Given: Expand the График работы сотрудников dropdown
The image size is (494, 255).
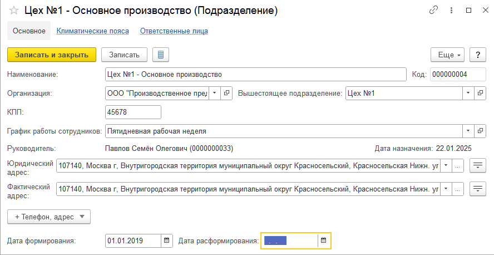Looking at the screenshot, I should (468, 131).
